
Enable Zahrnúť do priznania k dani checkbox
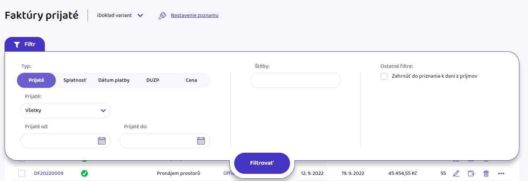click(x=384, y=76)
